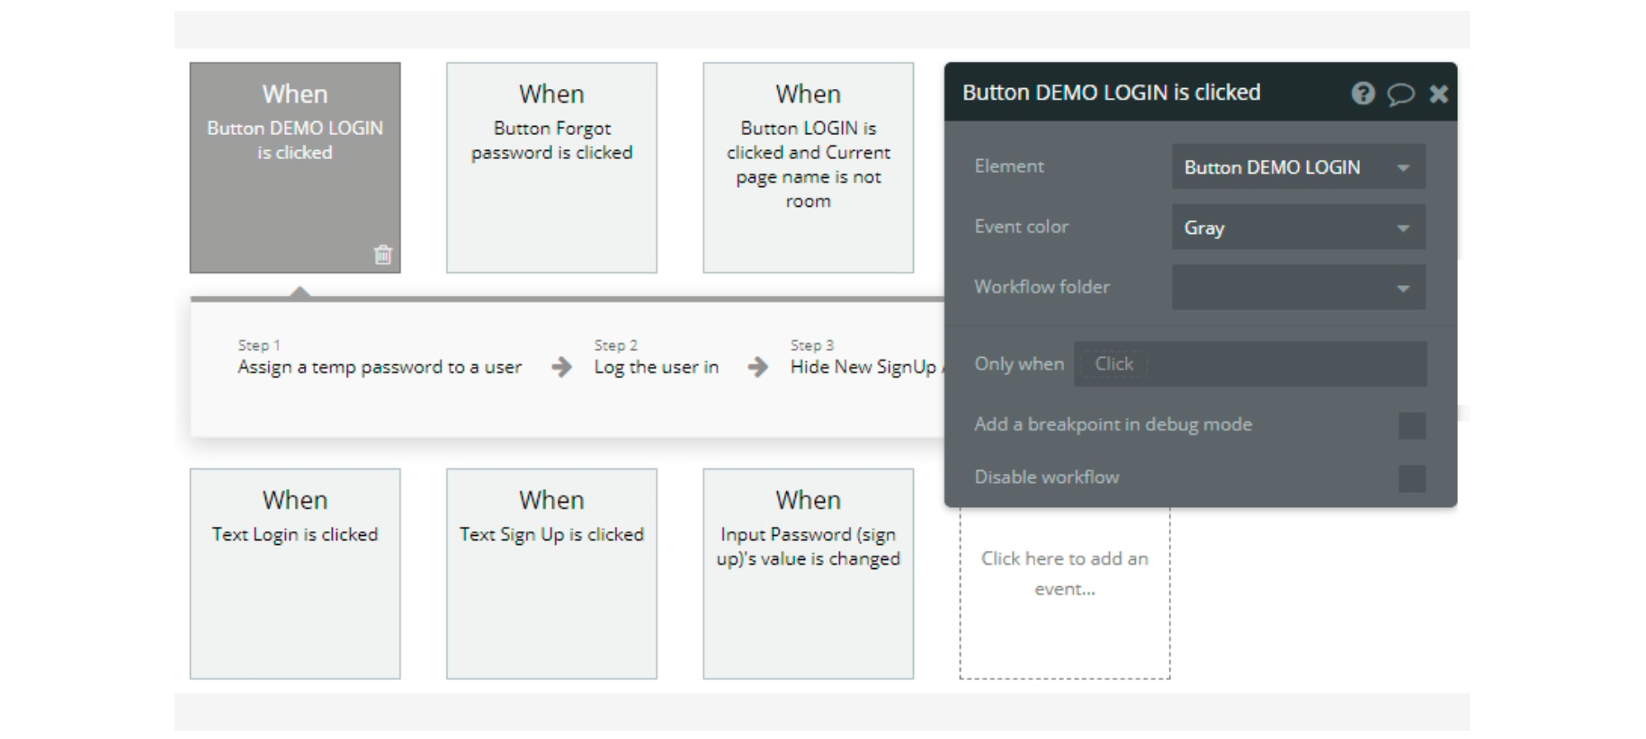Screen dimensions: 1646x739
Task: Select the Button LOGIN clicked not room event
Action: pos(808,167)
